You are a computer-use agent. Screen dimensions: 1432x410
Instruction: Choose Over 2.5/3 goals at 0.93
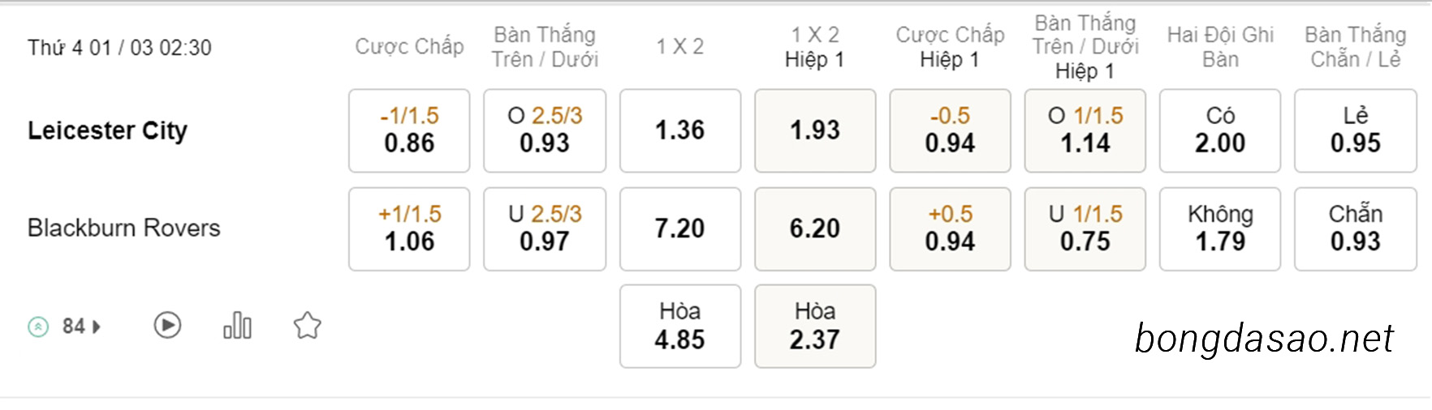point(545,130)
